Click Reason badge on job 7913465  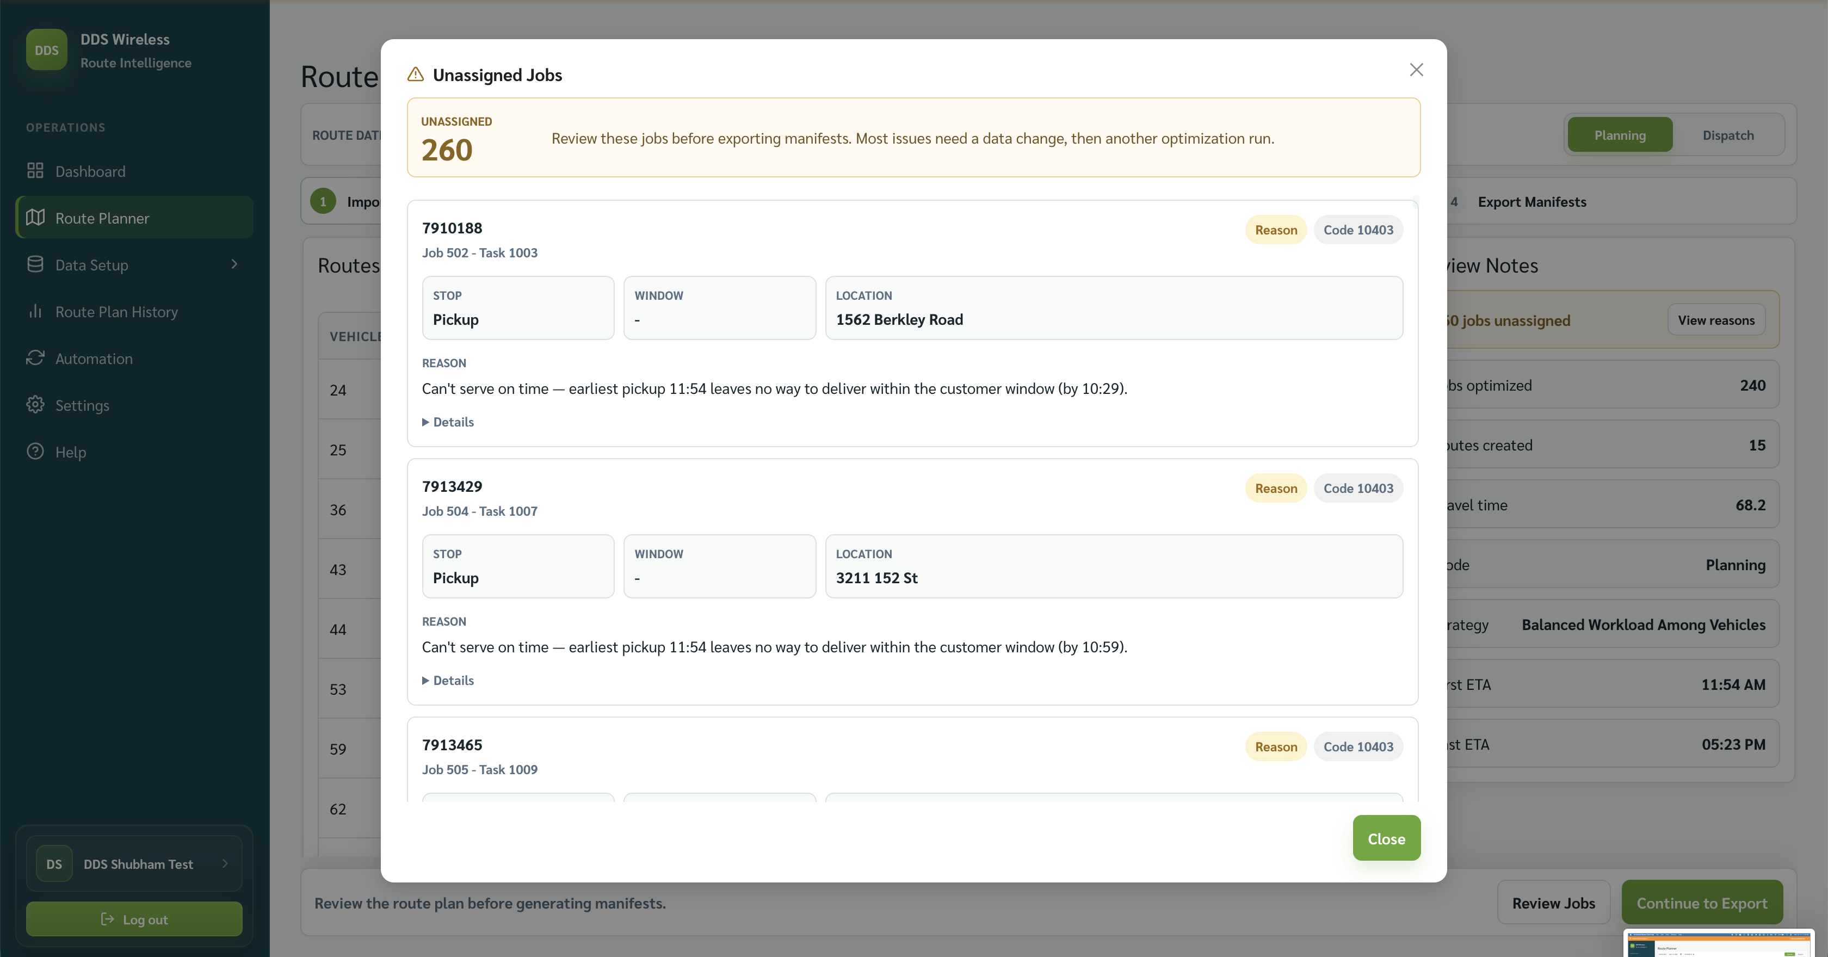(x=1276, y=746)
